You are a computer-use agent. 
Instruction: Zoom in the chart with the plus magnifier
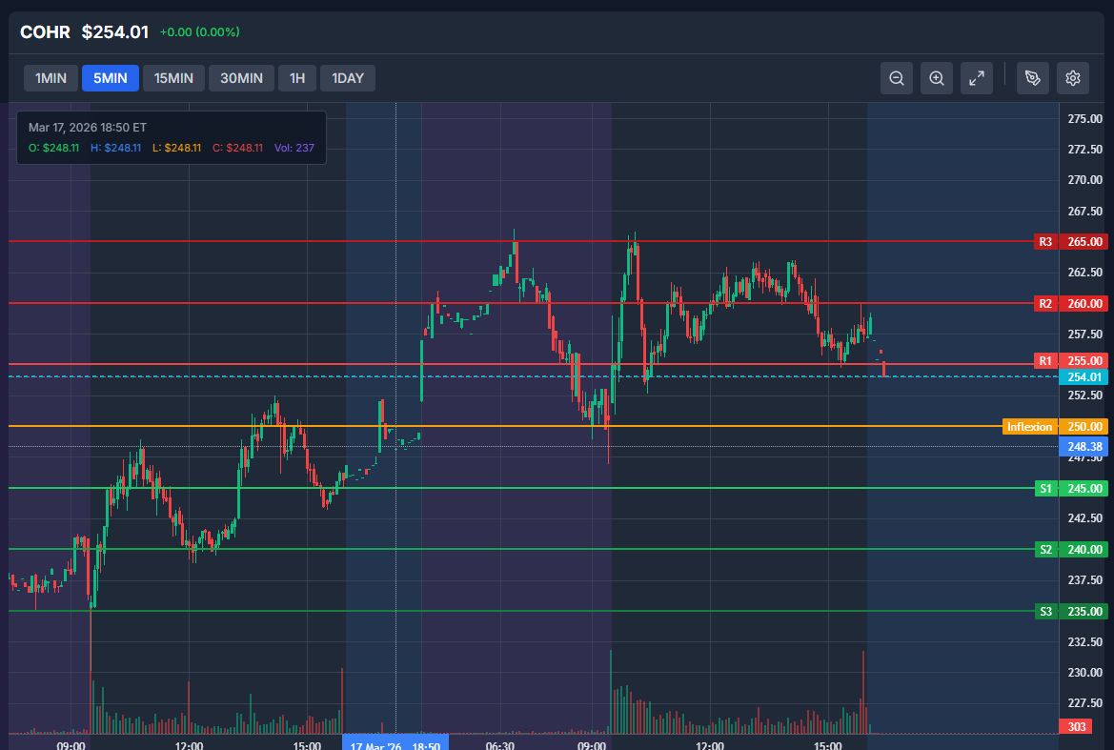coord(937,78)
